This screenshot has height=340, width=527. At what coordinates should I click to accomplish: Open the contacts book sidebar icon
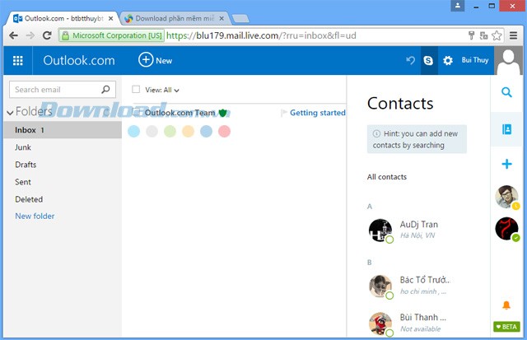[507, 129]
